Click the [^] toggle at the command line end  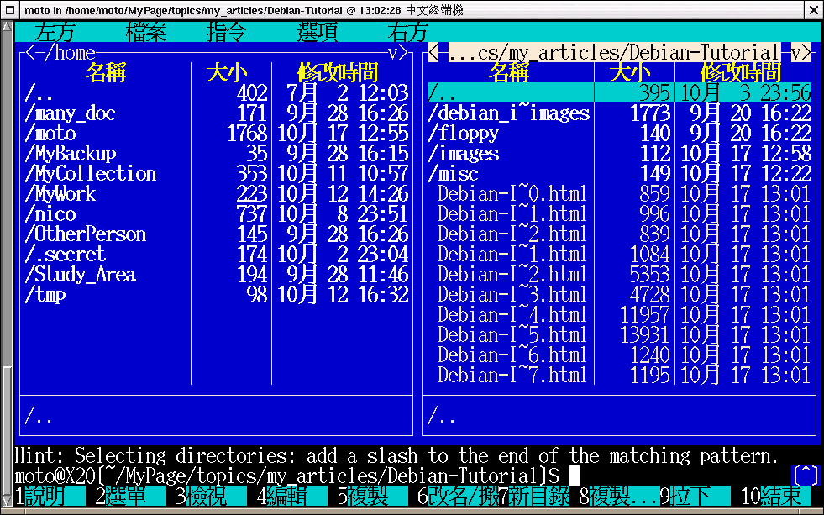click(806, 476)
